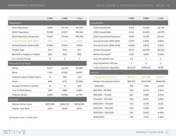Image resolution: width=176 pixels, height=136 pixels.
Task: Click the Demographic data CoStar 2021 footnote
Action: (x=23, y=117)
